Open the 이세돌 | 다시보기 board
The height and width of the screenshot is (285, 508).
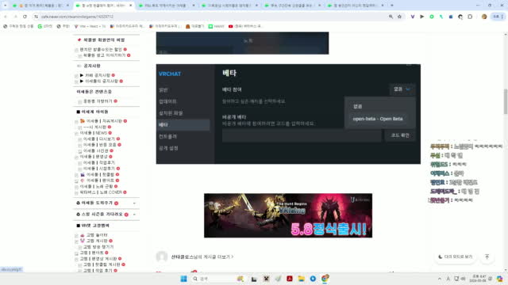pyautogui.click(x=98, y=139)
